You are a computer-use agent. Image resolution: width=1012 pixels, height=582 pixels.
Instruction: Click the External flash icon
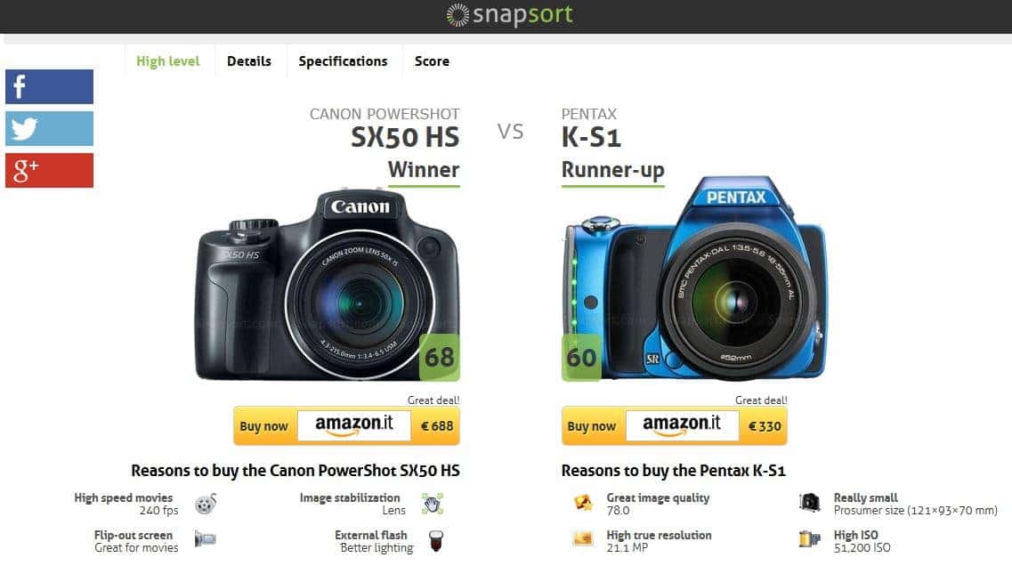[436, 541]
